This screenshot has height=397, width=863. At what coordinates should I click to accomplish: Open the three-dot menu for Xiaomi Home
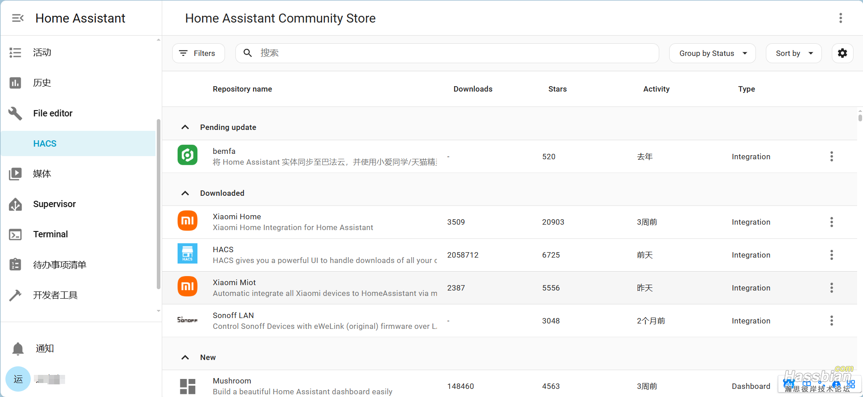click(x=831, y=222)
